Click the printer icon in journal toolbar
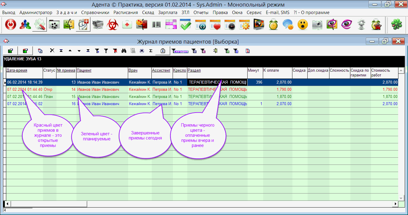The width and height of the screenshot is (408, 215). tap(142, 51)
